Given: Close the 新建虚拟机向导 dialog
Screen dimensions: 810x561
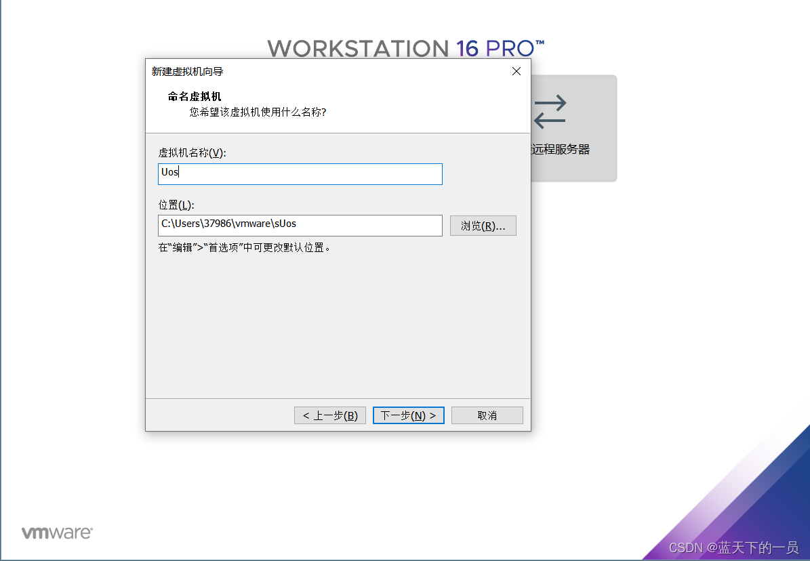Looking at the screenshot, I should pos(516,71).
